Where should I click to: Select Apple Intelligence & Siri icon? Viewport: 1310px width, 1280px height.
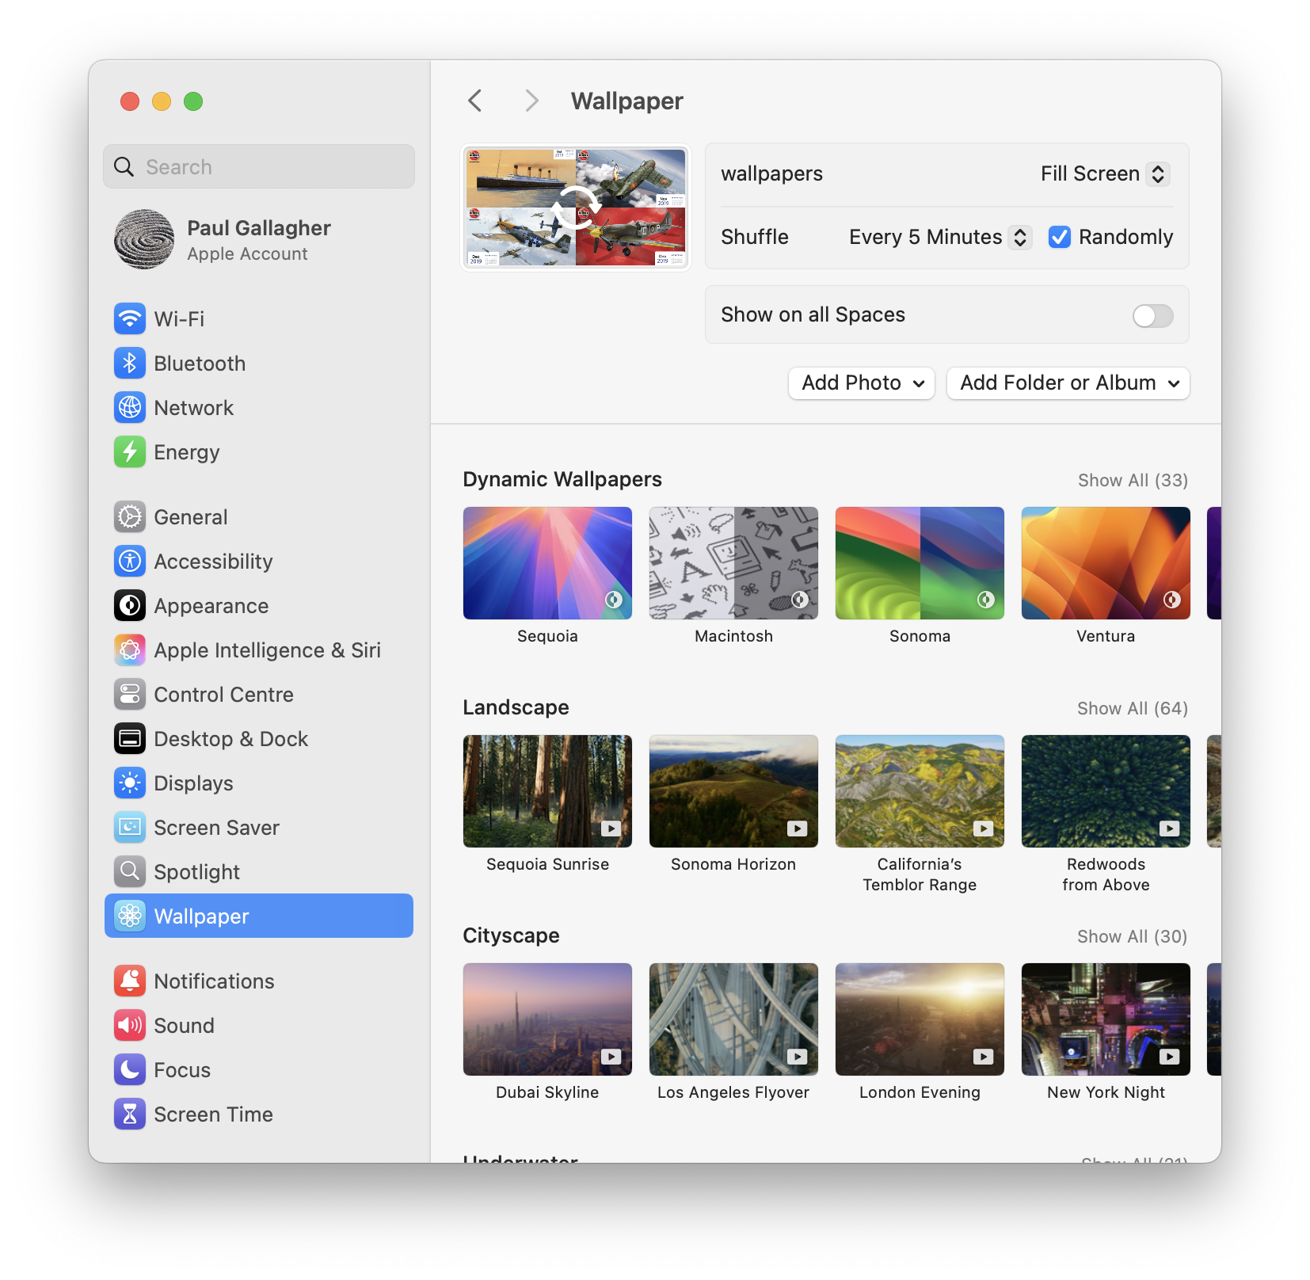tap(130, 650)
